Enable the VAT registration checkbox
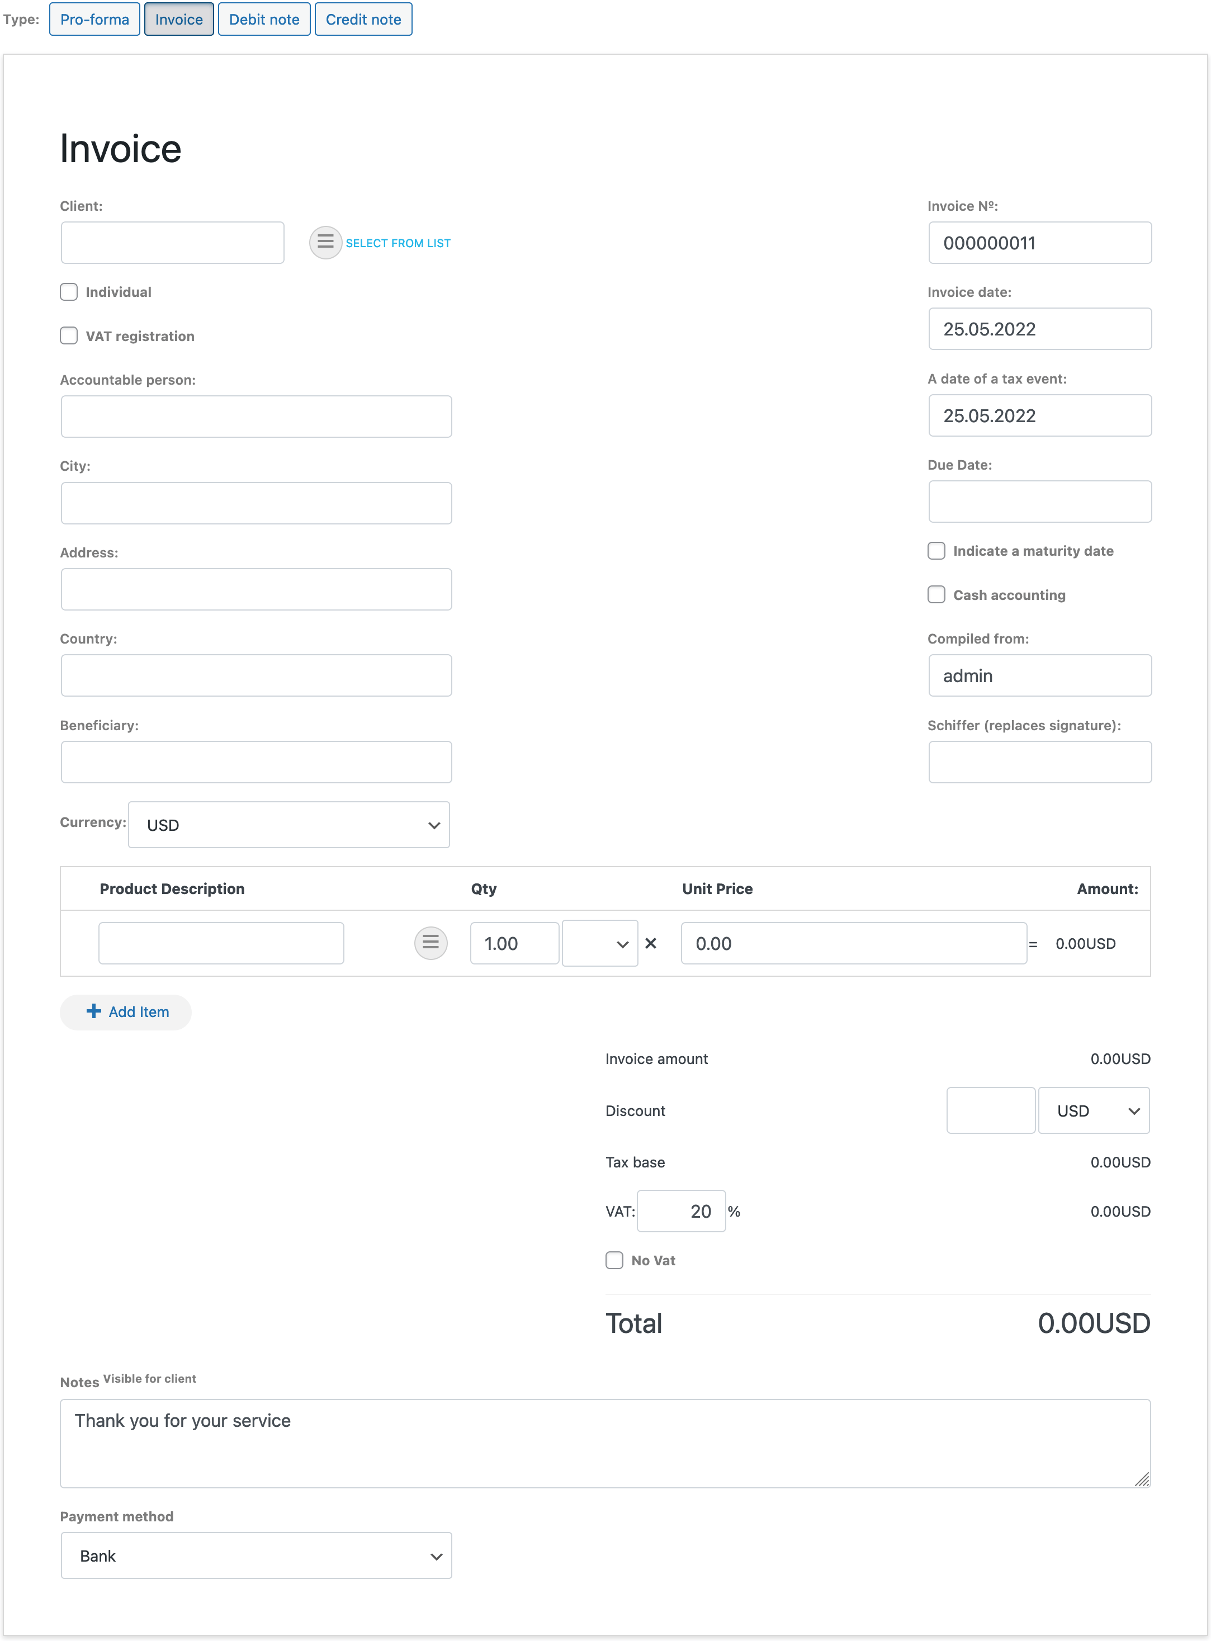This screenshot has width=1211, height=1641. pos(69,337)
